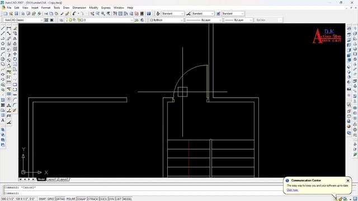Viewport: 358px width, 201px height.
Task: Click the Dimension Style icon
Action: [x=188, y=13]
